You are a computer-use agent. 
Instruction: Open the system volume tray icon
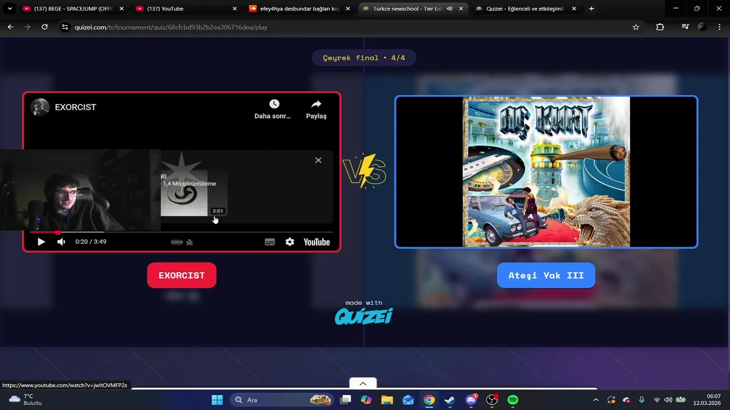click(x=668, y=400)
